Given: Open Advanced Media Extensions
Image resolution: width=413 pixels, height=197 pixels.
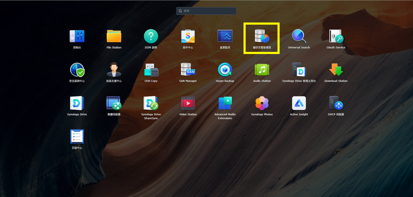Looking at the screenshot, I should coord(225,103).
